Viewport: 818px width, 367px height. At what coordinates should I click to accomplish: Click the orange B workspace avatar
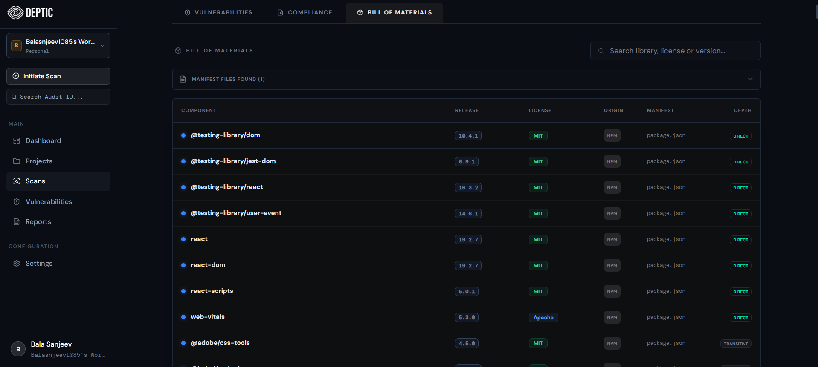[16, 46]
